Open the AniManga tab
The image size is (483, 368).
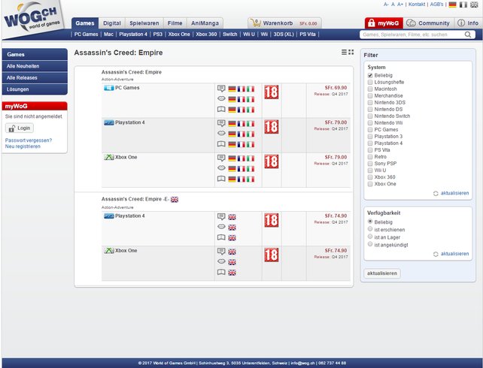205,23
